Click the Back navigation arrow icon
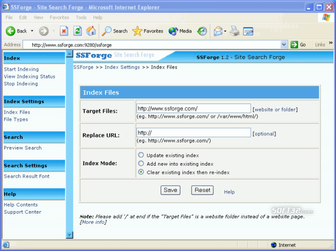 pos(10,31)
